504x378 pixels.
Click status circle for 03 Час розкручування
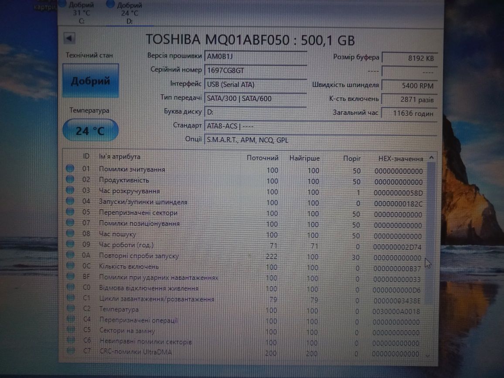tap(70, 190)
